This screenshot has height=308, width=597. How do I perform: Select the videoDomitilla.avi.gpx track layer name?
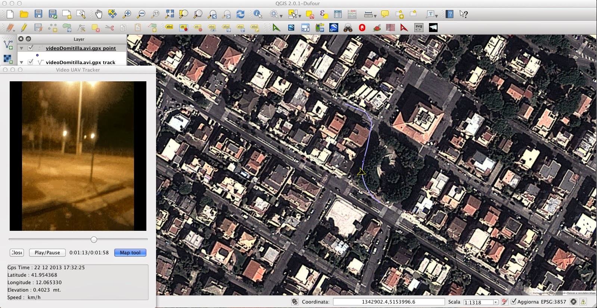coord(81,62)
